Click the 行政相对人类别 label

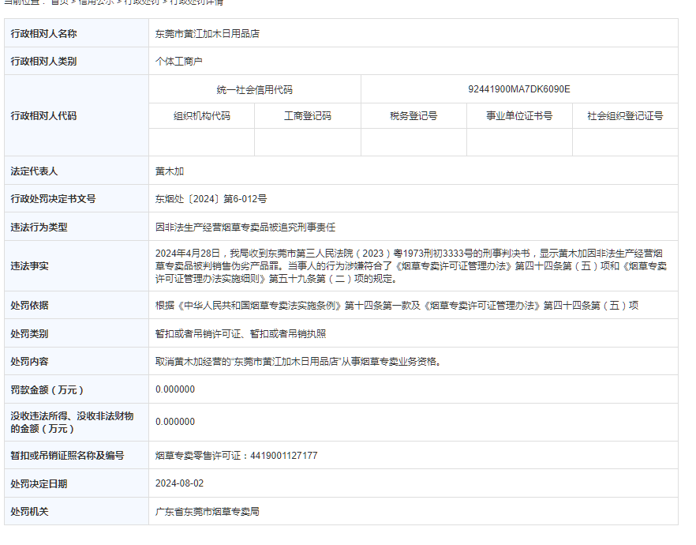point(43,62)
